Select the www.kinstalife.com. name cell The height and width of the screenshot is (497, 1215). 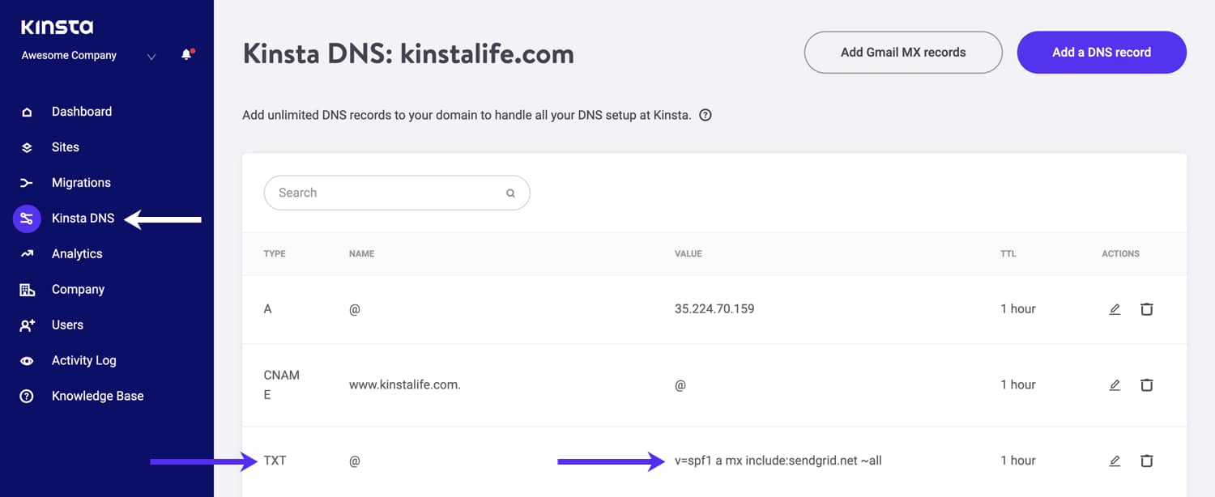pos(405,385)
